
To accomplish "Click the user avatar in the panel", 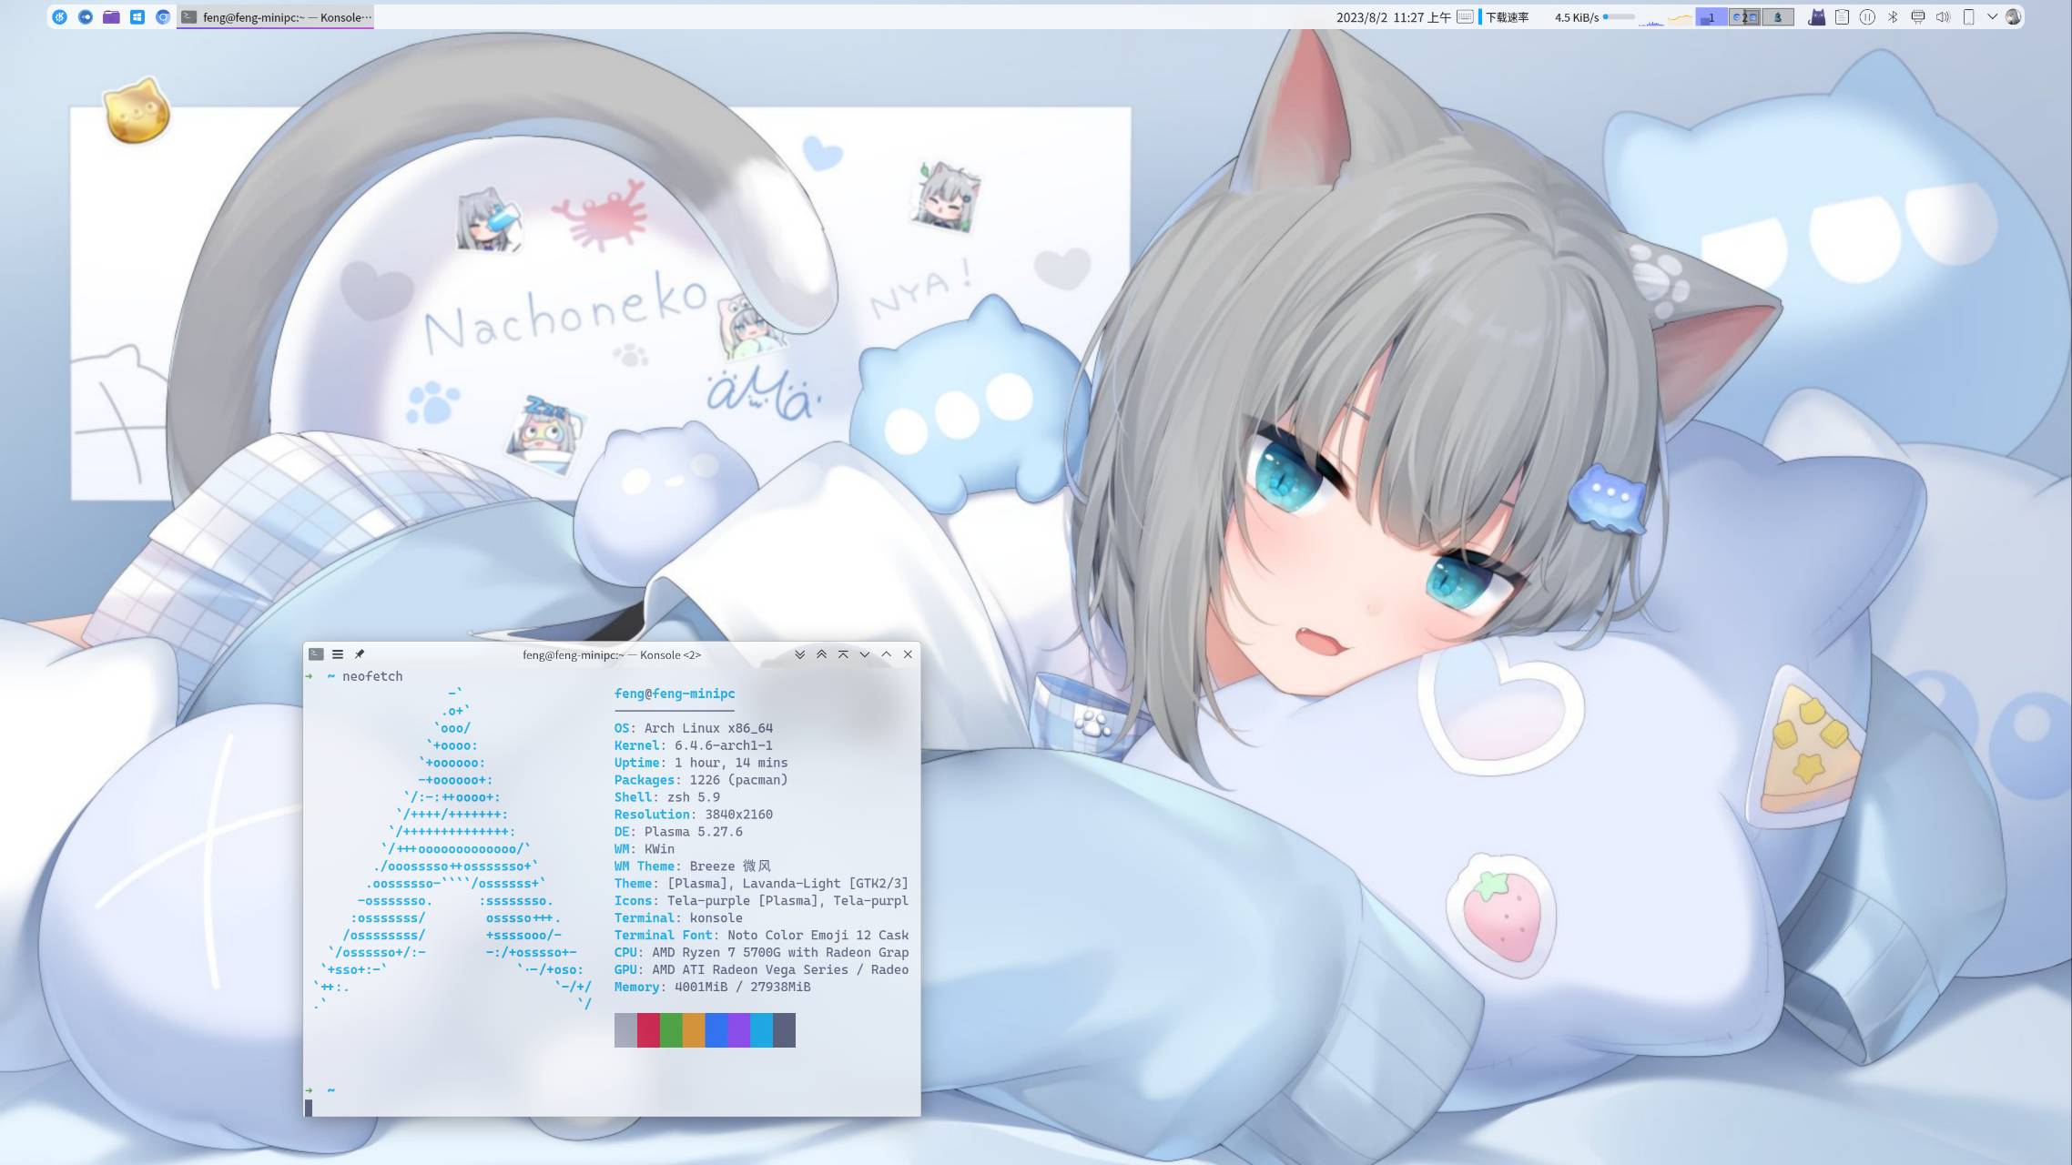I will pos(2013,16).
